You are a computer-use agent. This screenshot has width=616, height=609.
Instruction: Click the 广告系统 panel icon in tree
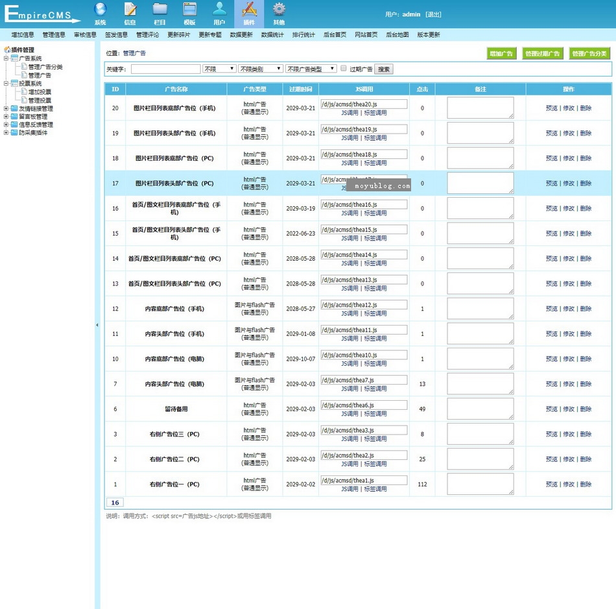(14, 58)
